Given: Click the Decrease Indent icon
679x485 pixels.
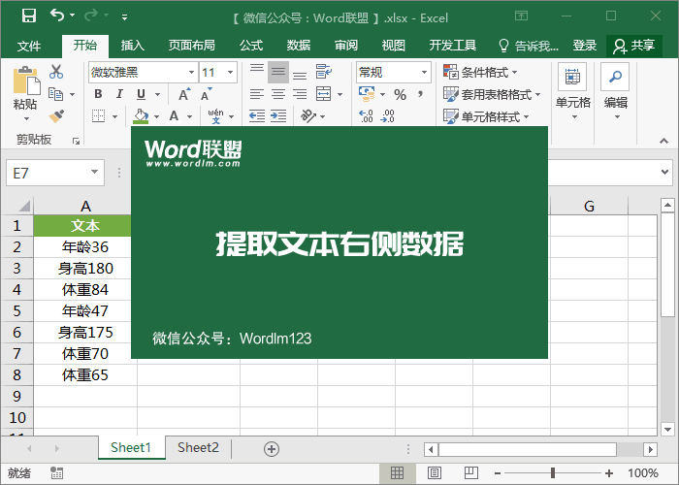Looking at the screenshot, I should 257,116.
